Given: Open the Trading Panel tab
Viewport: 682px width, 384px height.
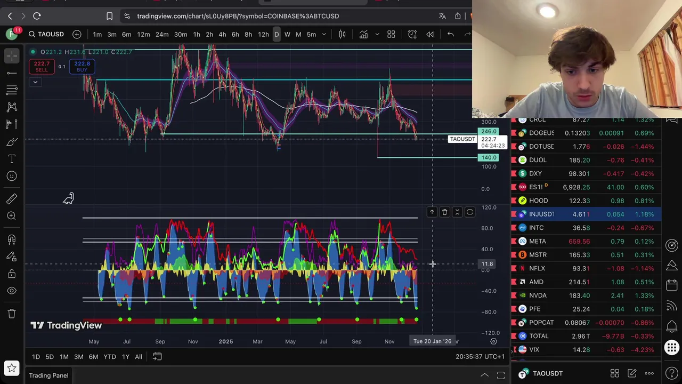Looking at the screenshot, I should point(48,375).
